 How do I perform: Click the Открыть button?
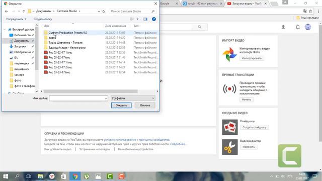(x=121, y=105)
